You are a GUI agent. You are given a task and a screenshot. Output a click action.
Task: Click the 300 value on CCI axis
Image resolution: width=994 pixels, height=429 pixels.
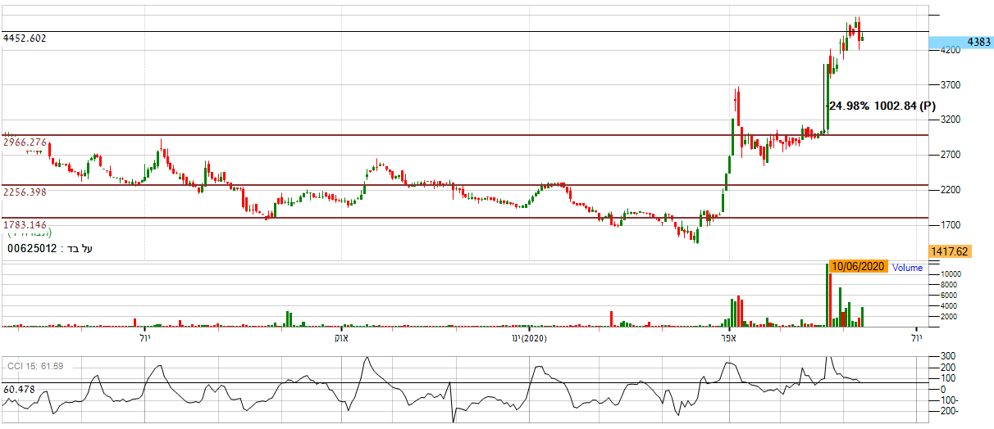(947, 357)
